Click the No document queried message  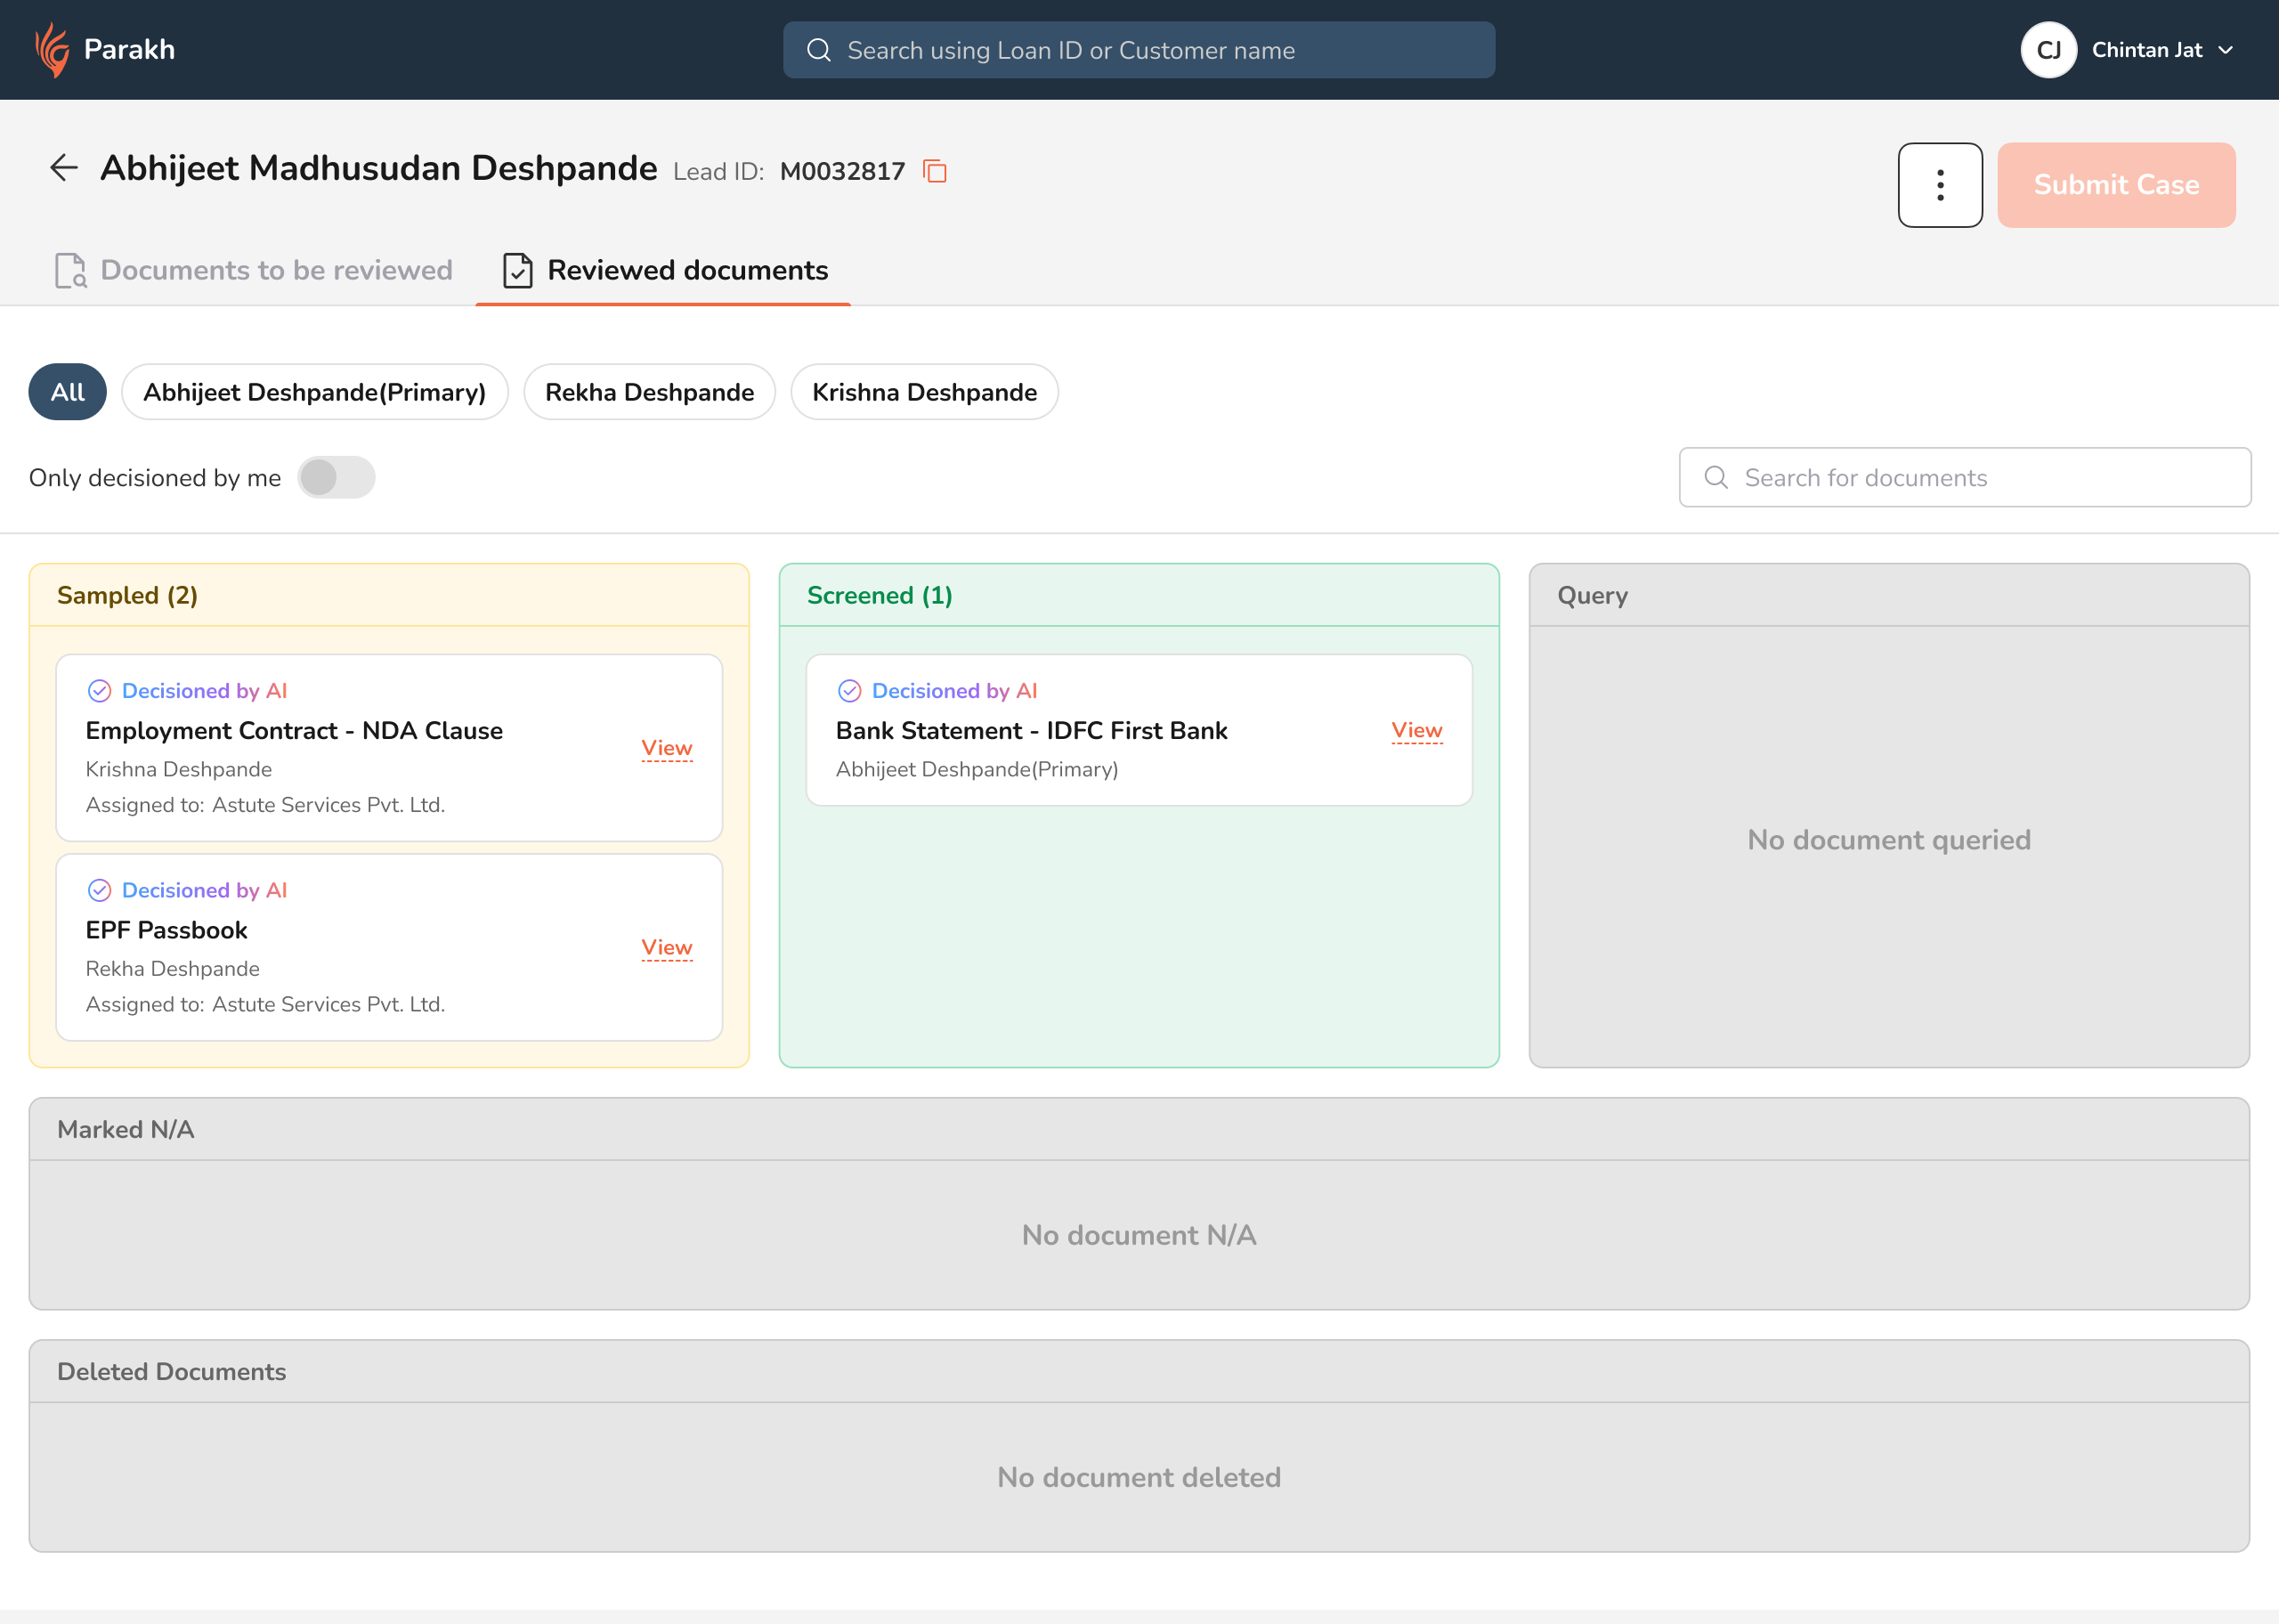pyautogui.click(x=1889, y=840)
